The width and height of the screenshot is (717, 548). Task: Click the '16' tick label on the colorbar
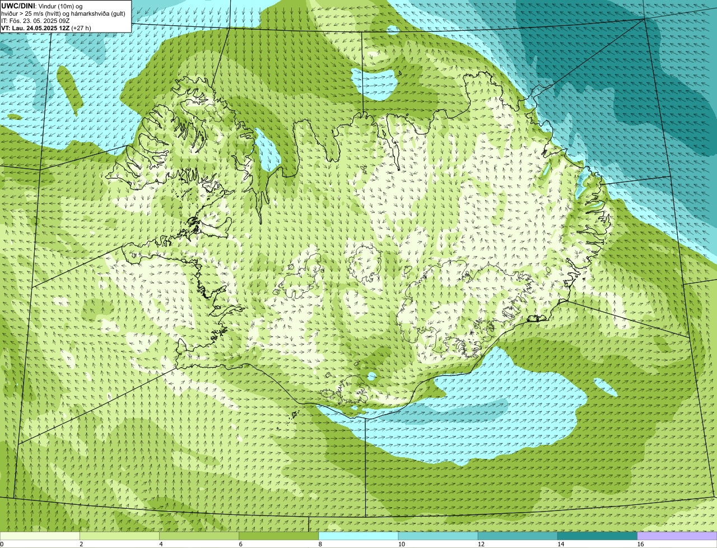pyautogui.click(x=641, y=544)
